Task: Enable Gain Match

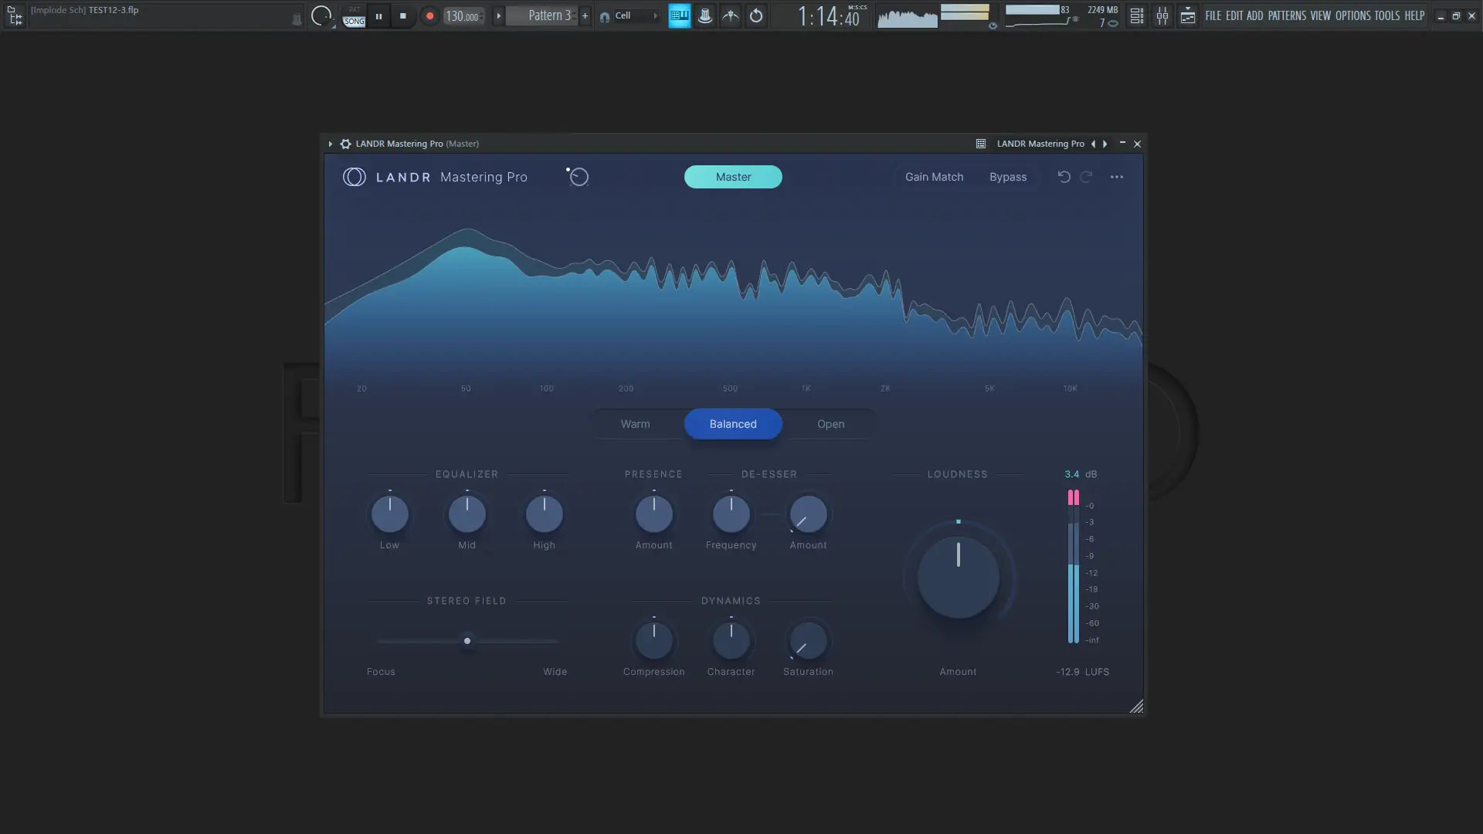Action: click(934, 177)
